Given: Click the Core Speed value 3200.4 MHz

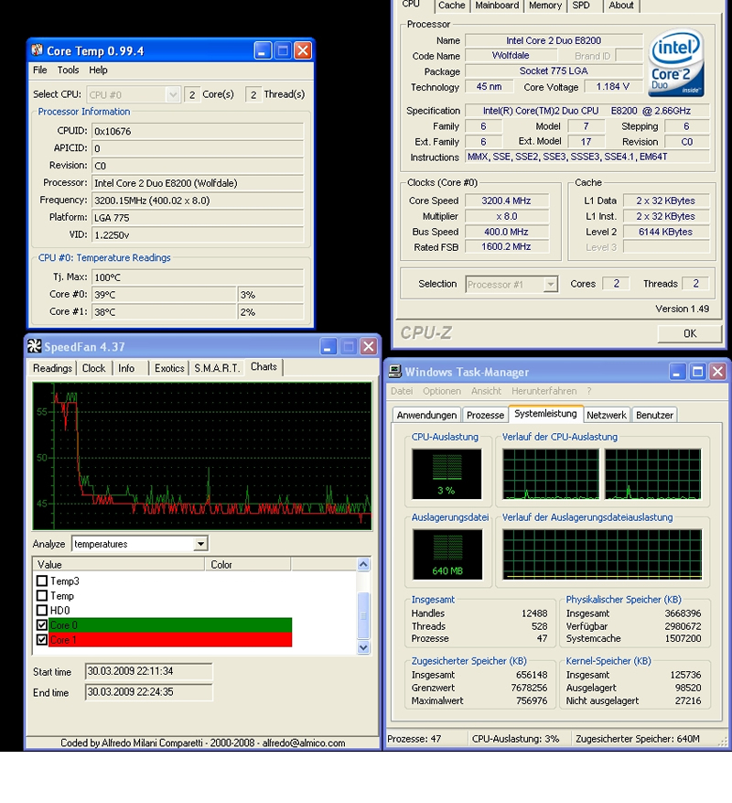Looking at the screenshot, I should click(x=506, y=201).
